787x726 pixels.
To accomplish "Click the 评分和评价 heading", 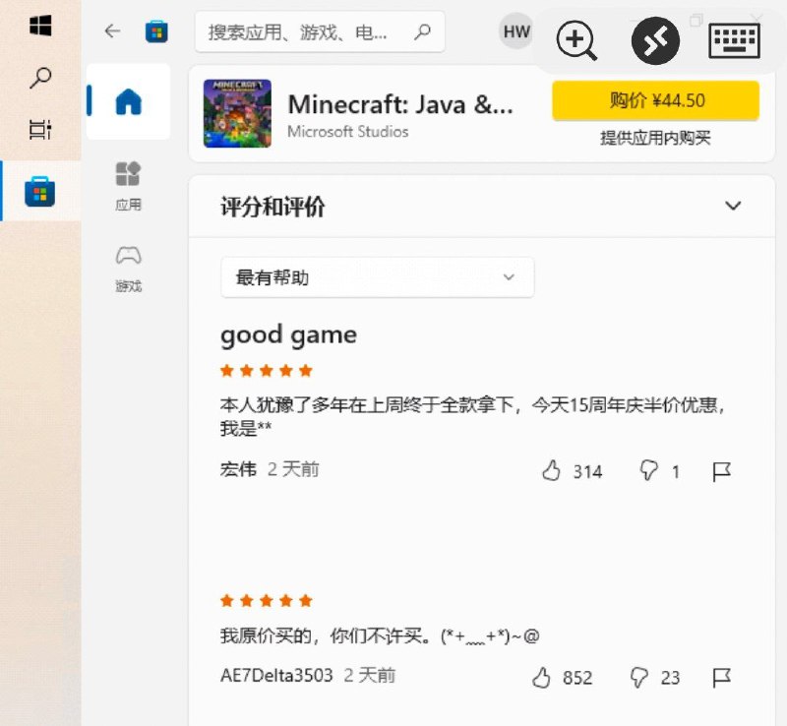I will 272,207.
